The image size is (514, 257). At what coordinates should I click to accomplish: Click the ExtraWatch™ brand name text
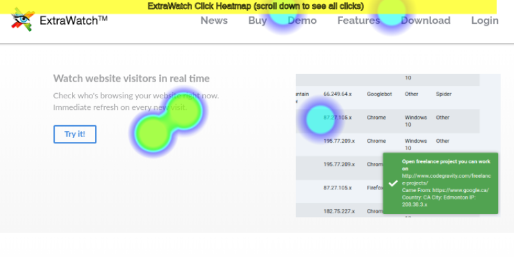tap(73, 21)
